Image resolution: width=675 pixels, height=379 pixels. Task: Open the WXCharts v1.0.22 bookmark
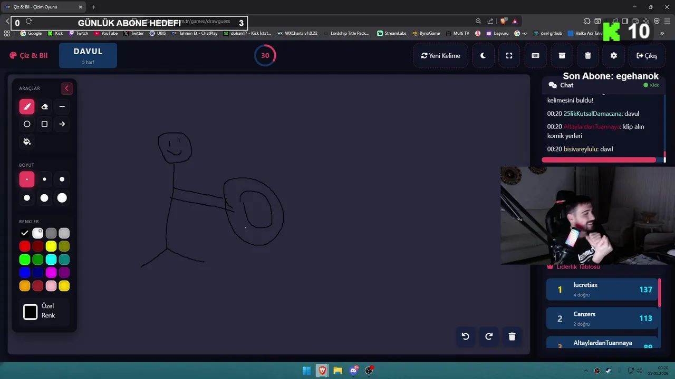[297, 33]
